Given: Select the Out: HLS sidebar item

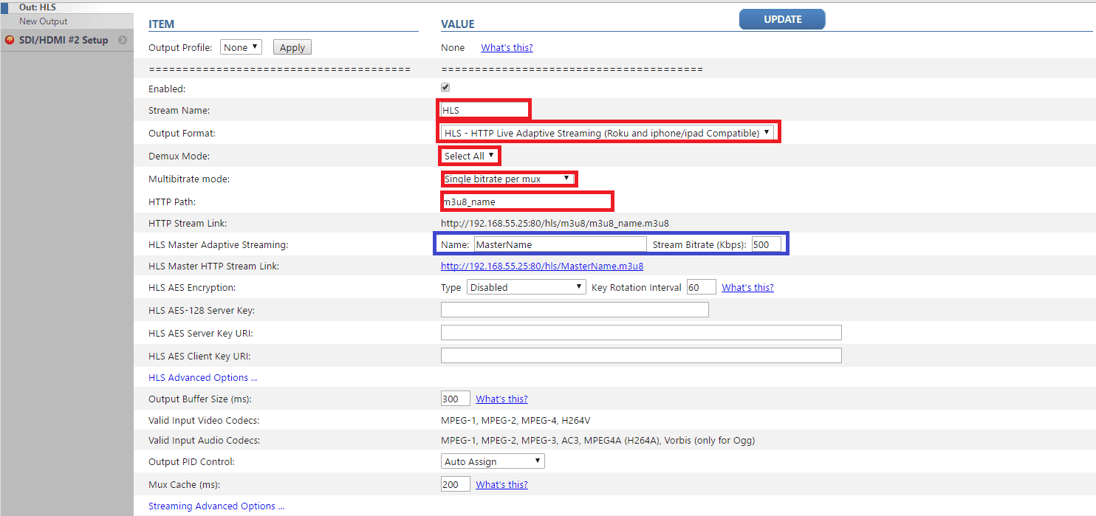Looking at the screenshot, I should [37, 7].
